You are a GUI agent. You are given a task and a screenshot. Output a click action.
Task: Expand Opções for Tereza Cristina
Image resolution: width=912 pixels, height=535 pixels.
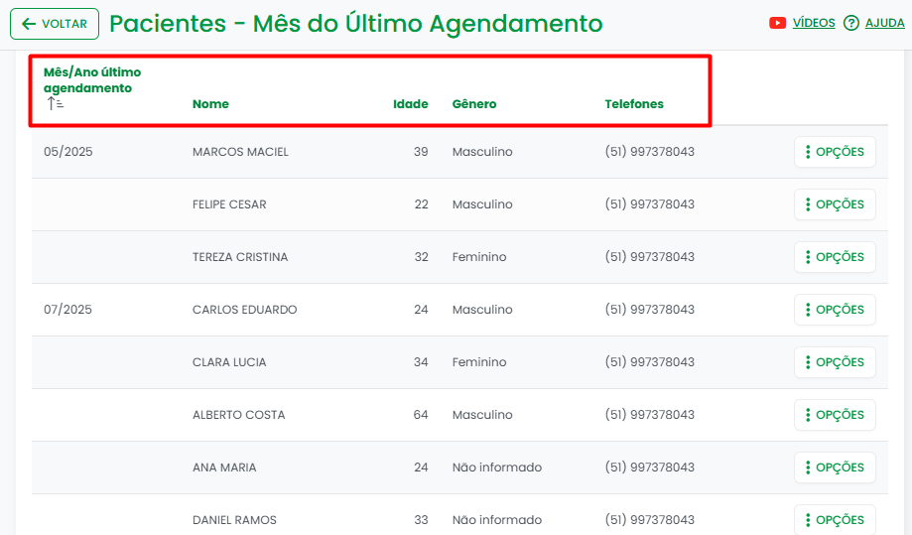[x=835, y=257]
